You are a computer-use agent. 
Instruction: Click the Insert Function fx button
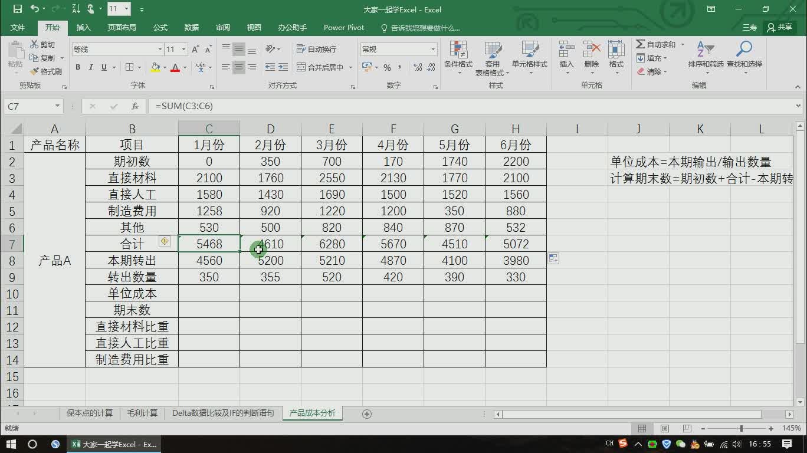[x=135, y=106]
